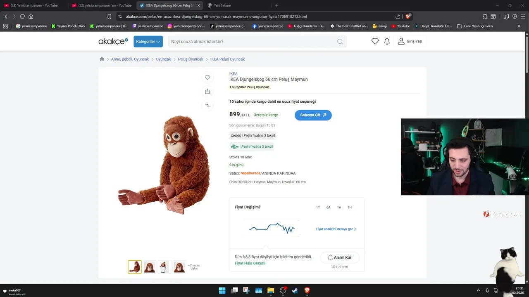Click the +7 resim daha link
Viewport: 529px width, 297px height.
(194, 267)
